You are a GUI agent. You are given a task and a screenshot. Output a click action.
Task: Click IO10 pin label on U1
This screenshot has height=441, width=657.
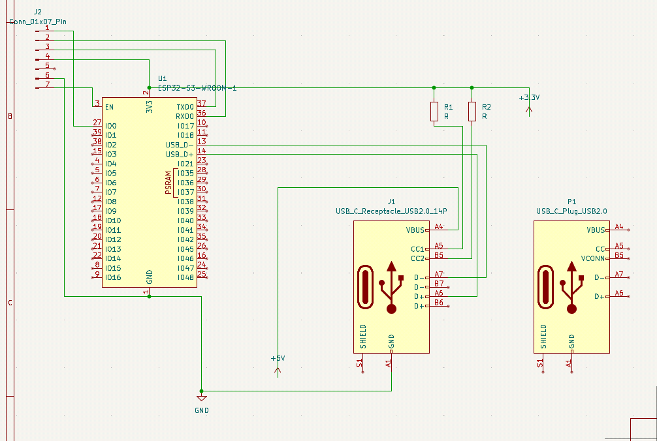[113, 220]
